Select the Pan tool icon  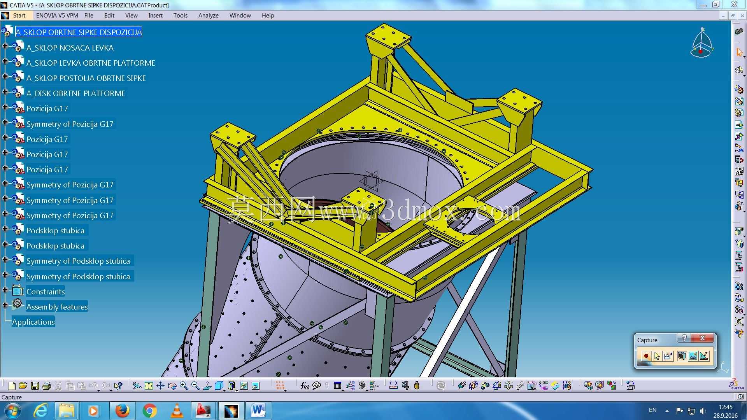pos(160,386)
